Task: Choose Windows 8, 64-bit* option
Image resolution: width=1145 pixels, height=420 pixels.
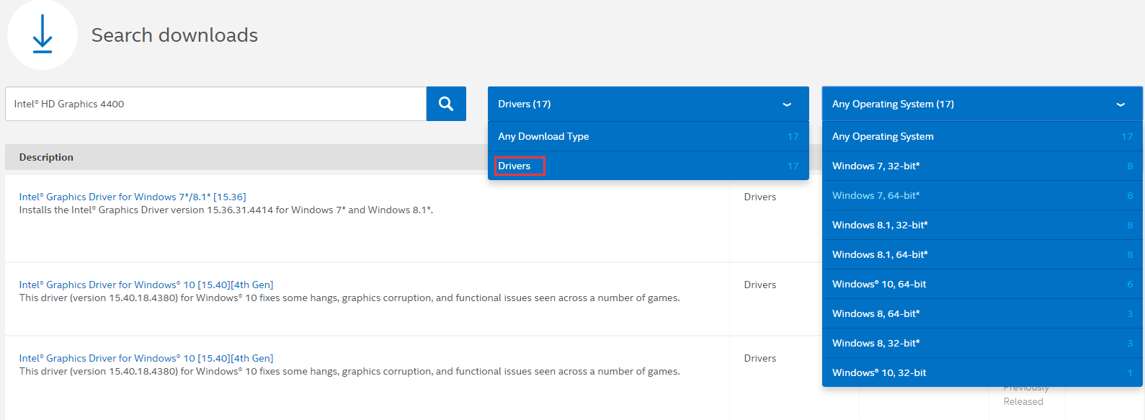Action: pos(876,313)
